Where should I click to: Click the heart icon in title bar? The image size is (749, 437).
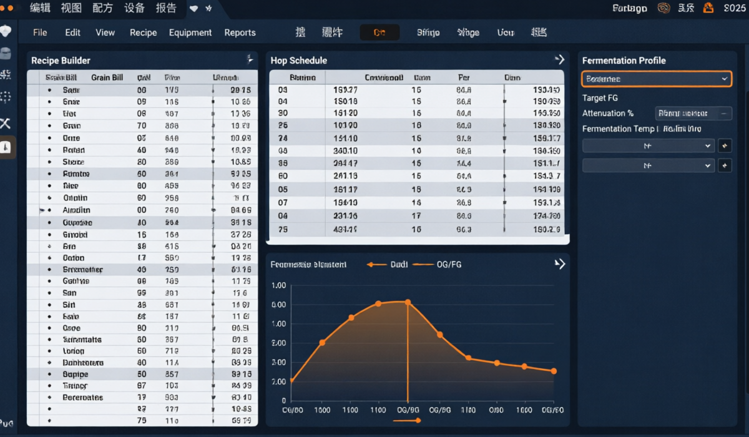(x=194, y=9)
